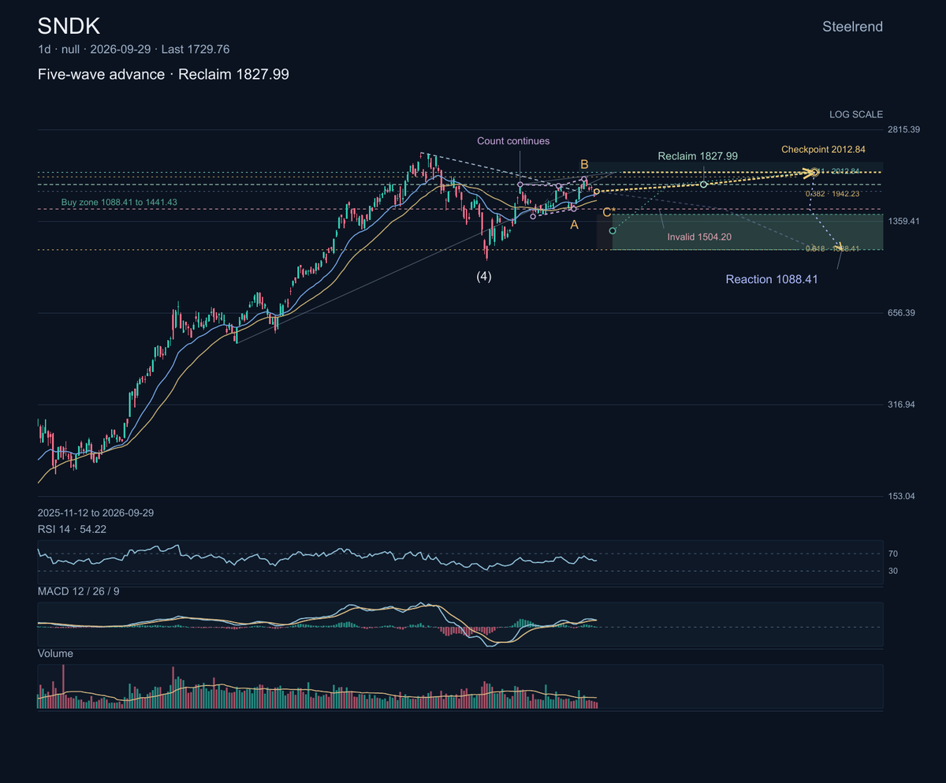Click the 656.39 price axis label

pyautogui.click(x=901, y=313)
